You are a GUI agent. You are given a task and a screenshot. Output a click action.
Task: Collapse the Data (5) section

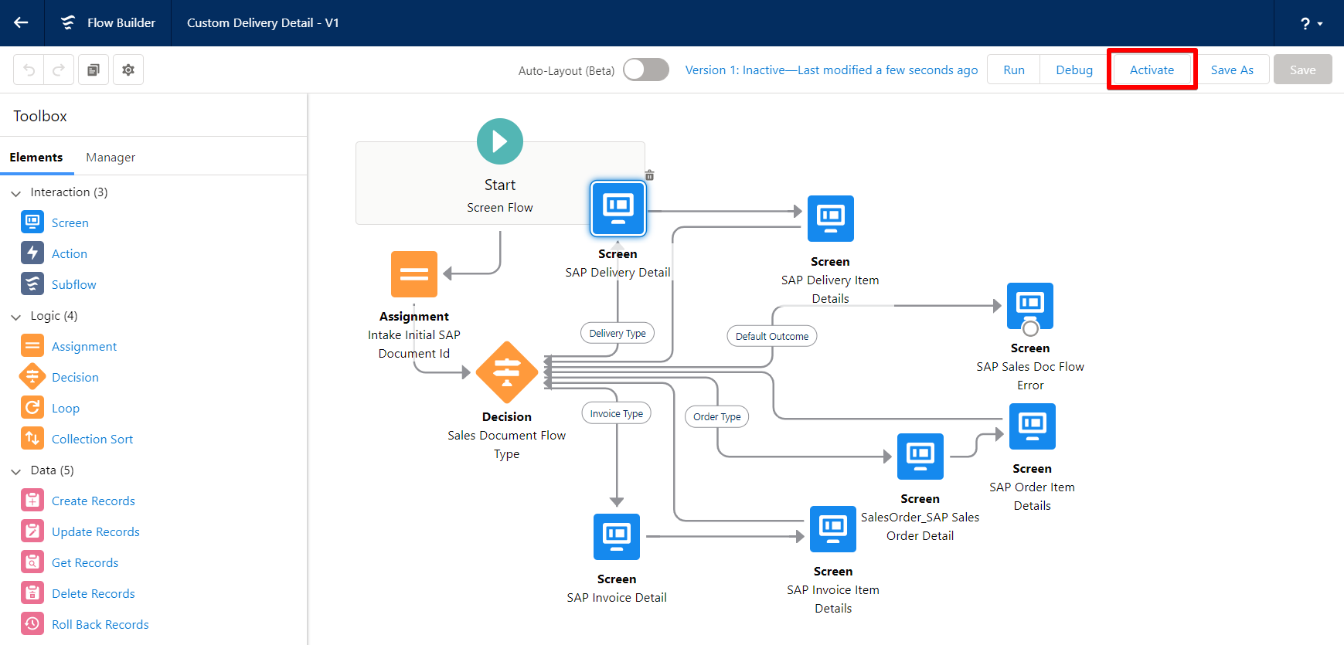pyautogui.click(x=15, y=471)
